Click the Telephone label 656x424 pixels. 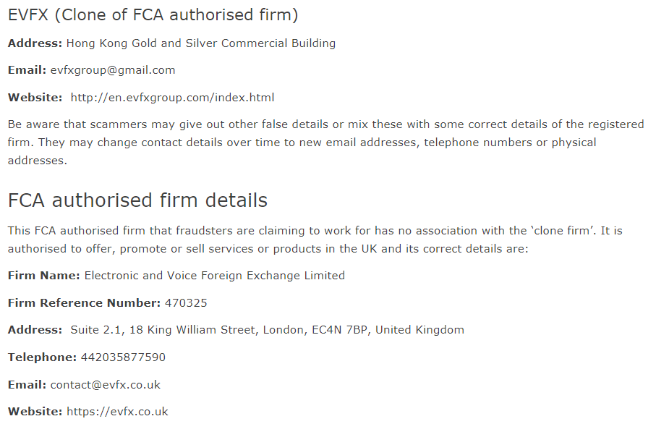click(42, 357)
